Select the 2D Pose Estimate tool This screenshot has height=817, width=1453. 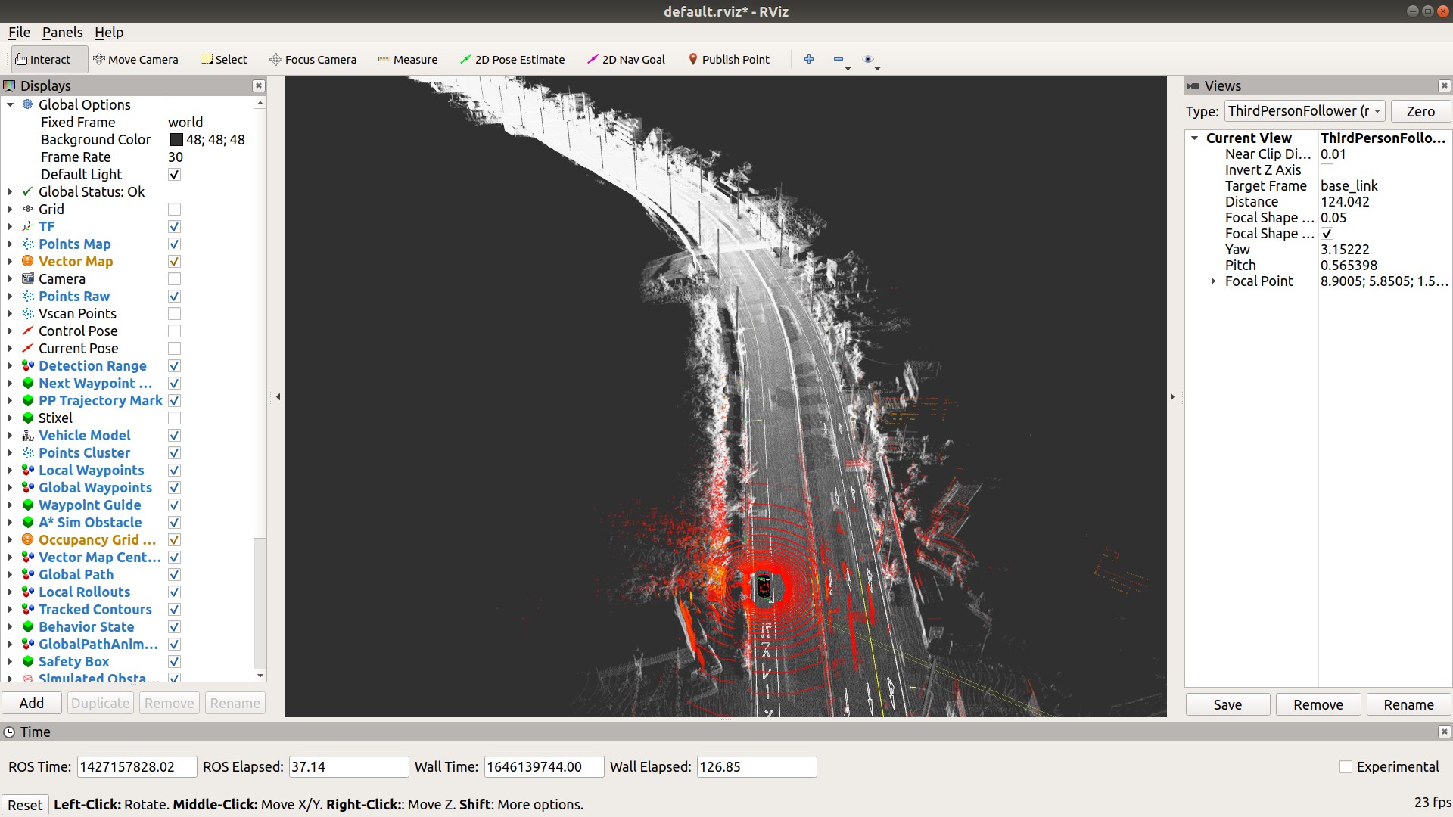pos(512,59)
